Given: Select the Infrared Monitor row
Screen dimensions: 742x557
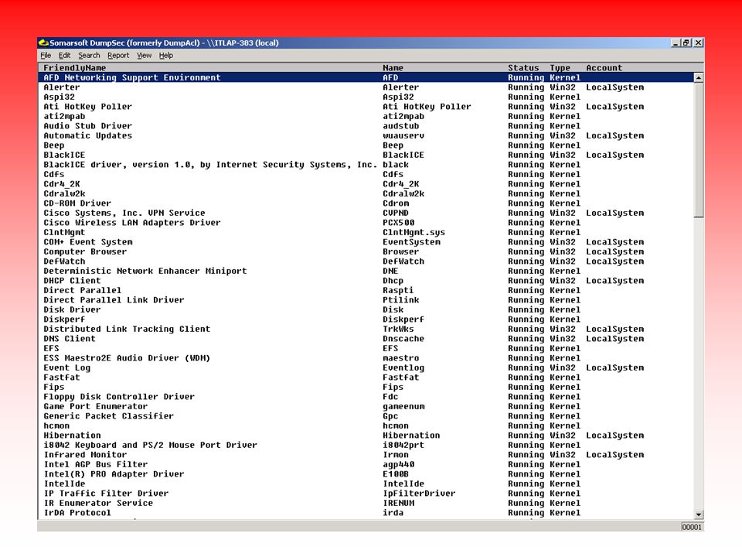Looking at the screenshot, I should click(366, 455).
